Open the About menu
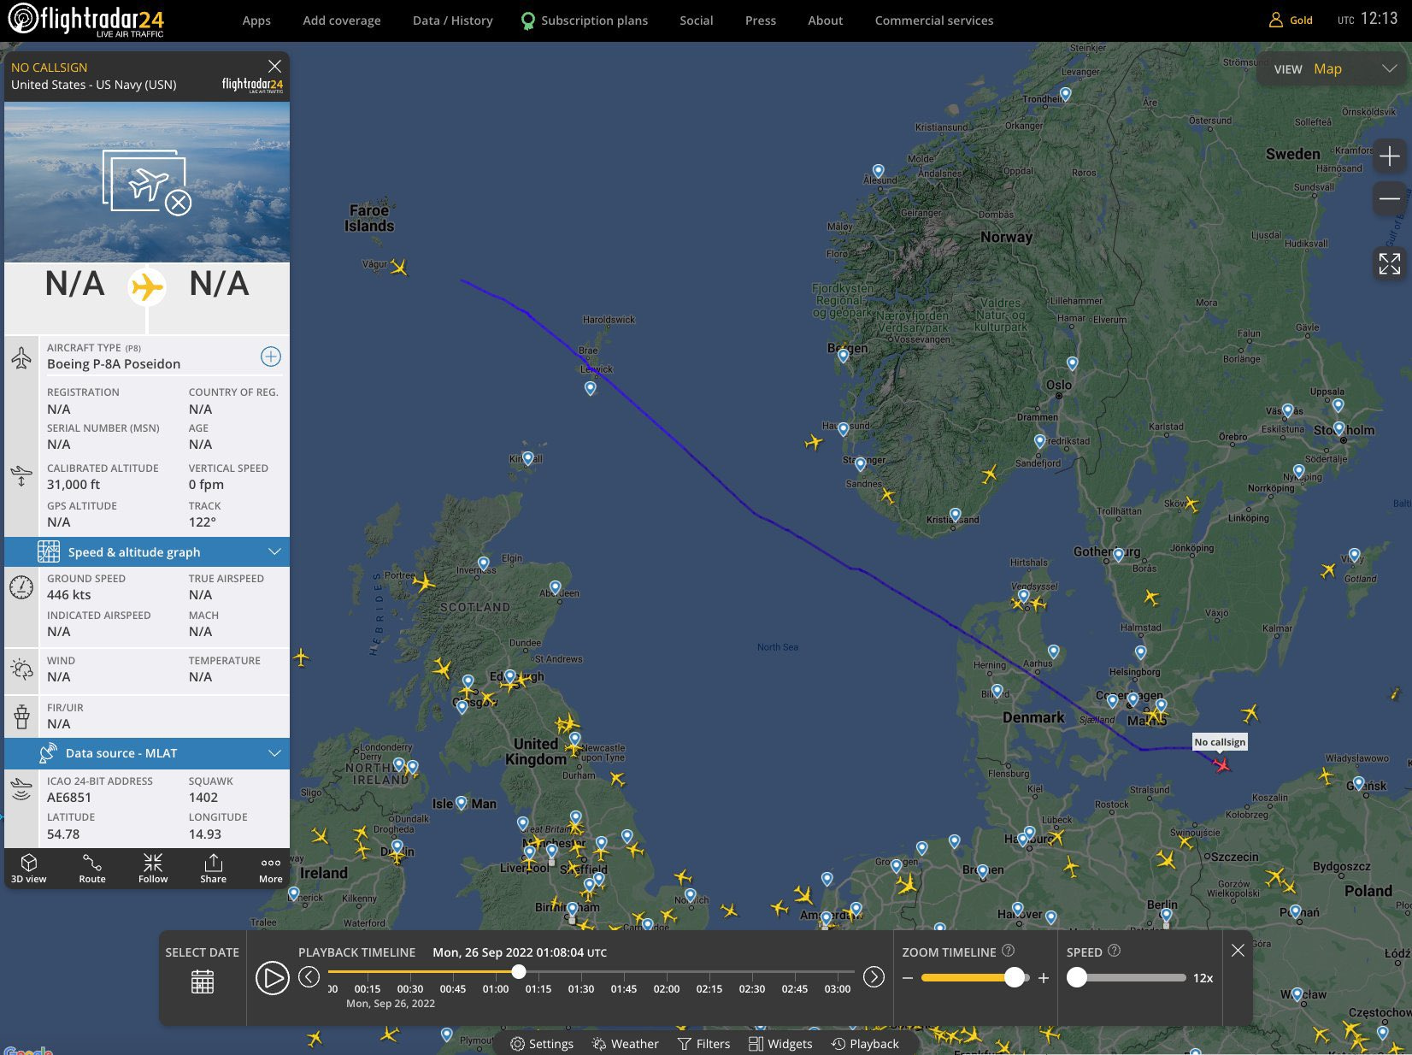 coord(826,21)
